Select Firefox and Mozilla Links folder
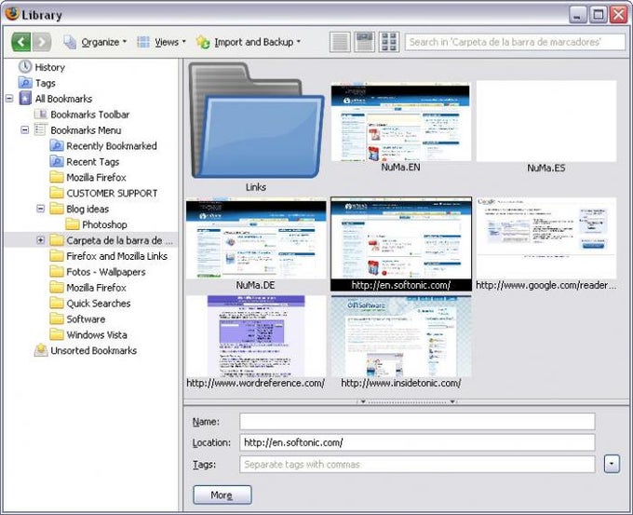The width and height of the screenshot is (633, 515). 116,256
